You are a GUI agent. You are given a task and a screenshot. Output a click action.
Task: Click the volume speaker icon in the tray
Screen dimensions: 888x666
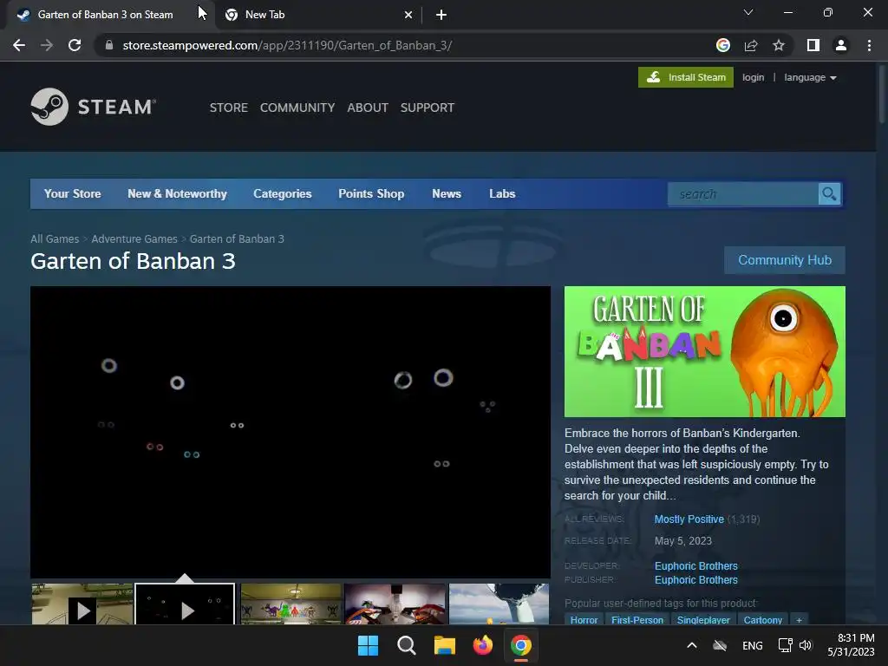pos(806,645)
